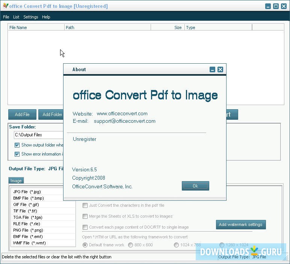Click the Save Folder path field
Viewport: 290px width, 264px height.
[39, 135]
